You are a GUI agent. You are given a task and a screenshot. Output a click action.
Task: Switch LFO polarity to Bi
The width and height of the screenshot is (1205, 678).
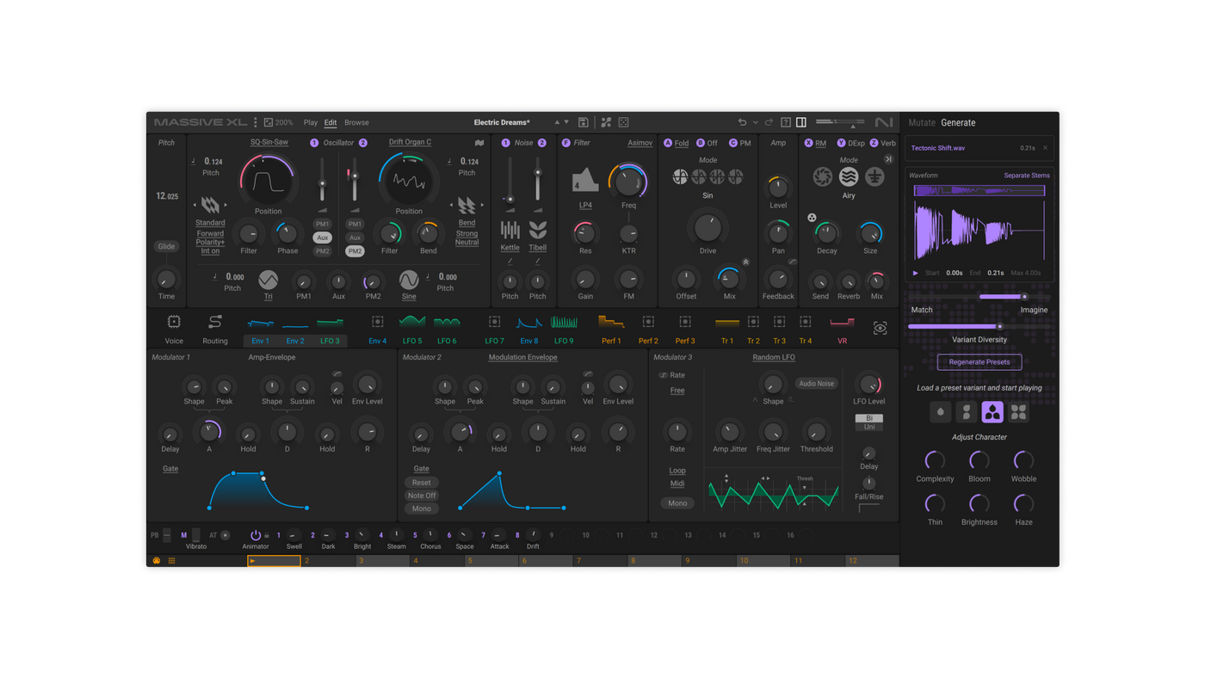[x=869, y=418]
